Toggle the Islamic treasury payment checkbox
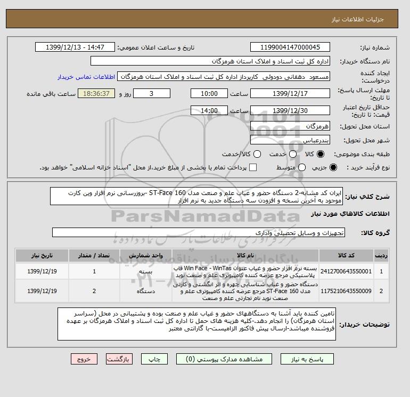Viewport: 410px width, 397px height. [x=253, y=167]
